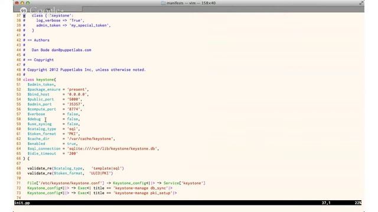The image size is (378, 212).
Task: Place cursor on "class { 'keystone':" comment line
Action: click(x=53, y=16)
